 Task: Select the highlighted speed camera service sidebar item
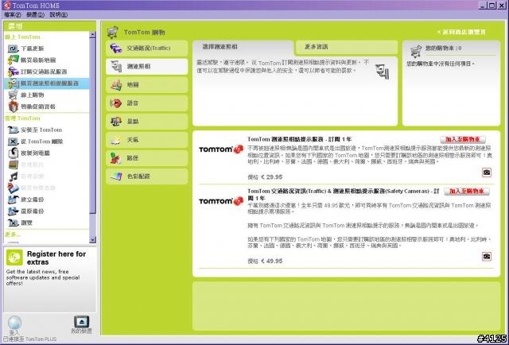click(x=47, y=83)
